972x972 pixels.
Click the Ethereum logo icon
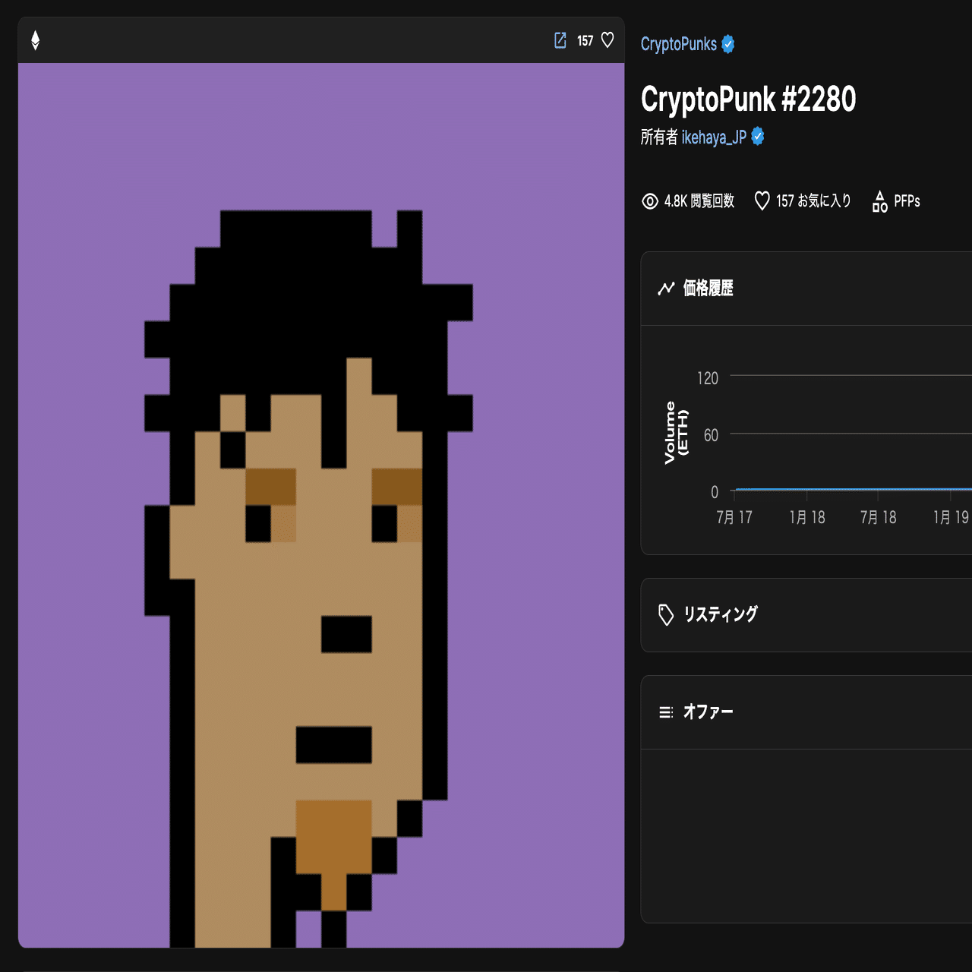[x=35, y=40]
